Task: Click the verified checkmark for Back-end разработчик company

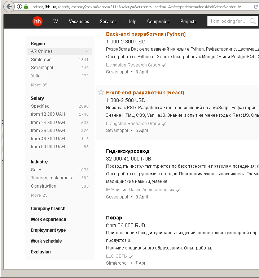Action: click(164, 65)
